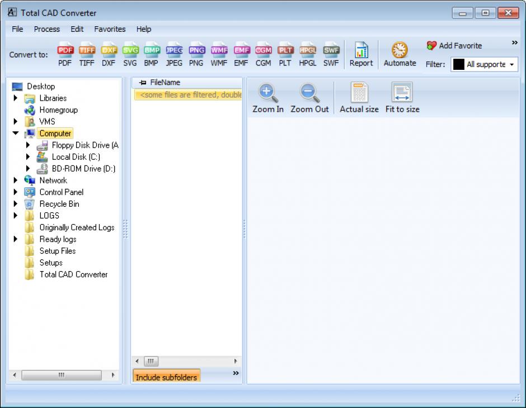This screenshot has height=408, width=526.
Task: Click folder tree scrollbar right arrow
Action: point(113,375)
